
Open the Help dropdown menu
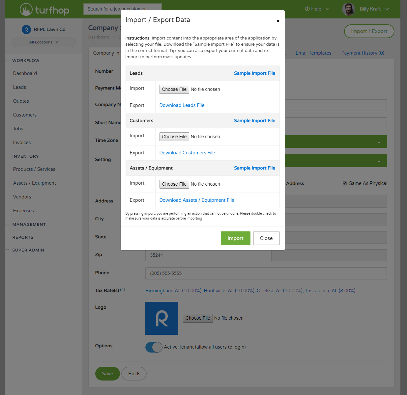(x=317, y=9)
